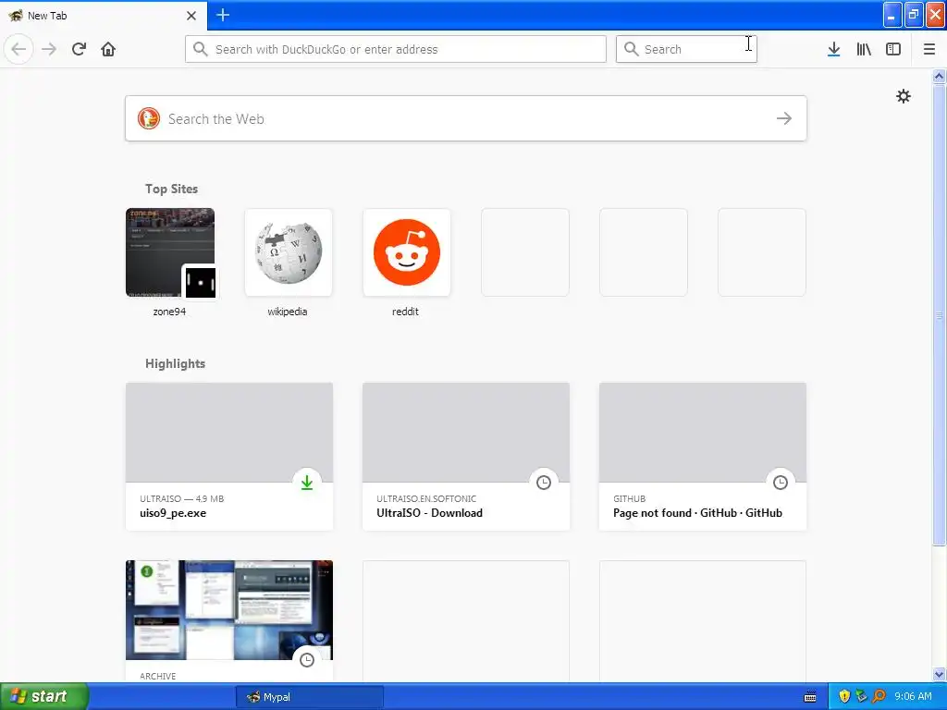The width and height of the screenshot is (947, 710).
Task: Open the uiso9_pe.exe download highlight
Action: 229,457
